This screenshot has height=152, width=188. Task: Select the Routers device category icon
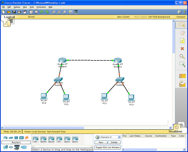(x=5, y=138)
